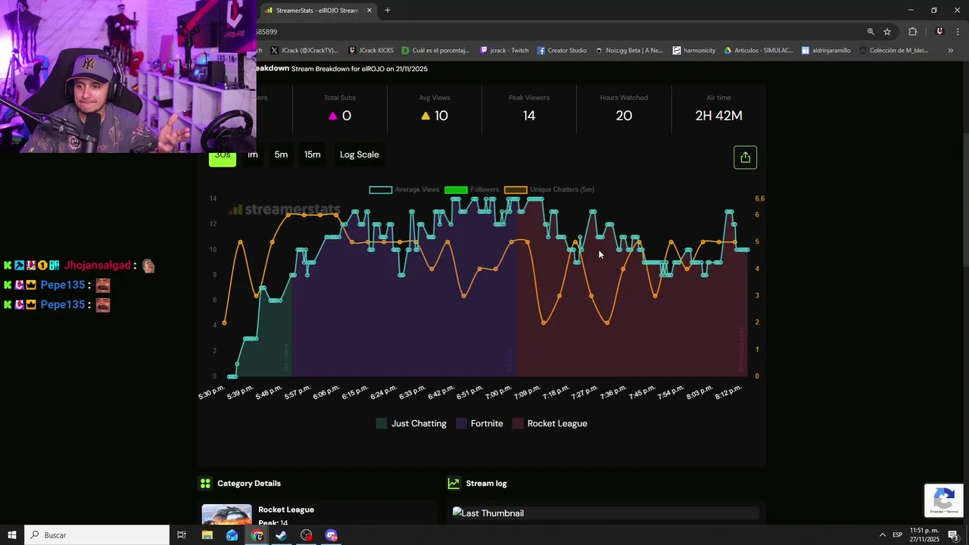Screen dimensions: 969x545
Task: Select the 30s chart interval
Action: coord(223,155)
